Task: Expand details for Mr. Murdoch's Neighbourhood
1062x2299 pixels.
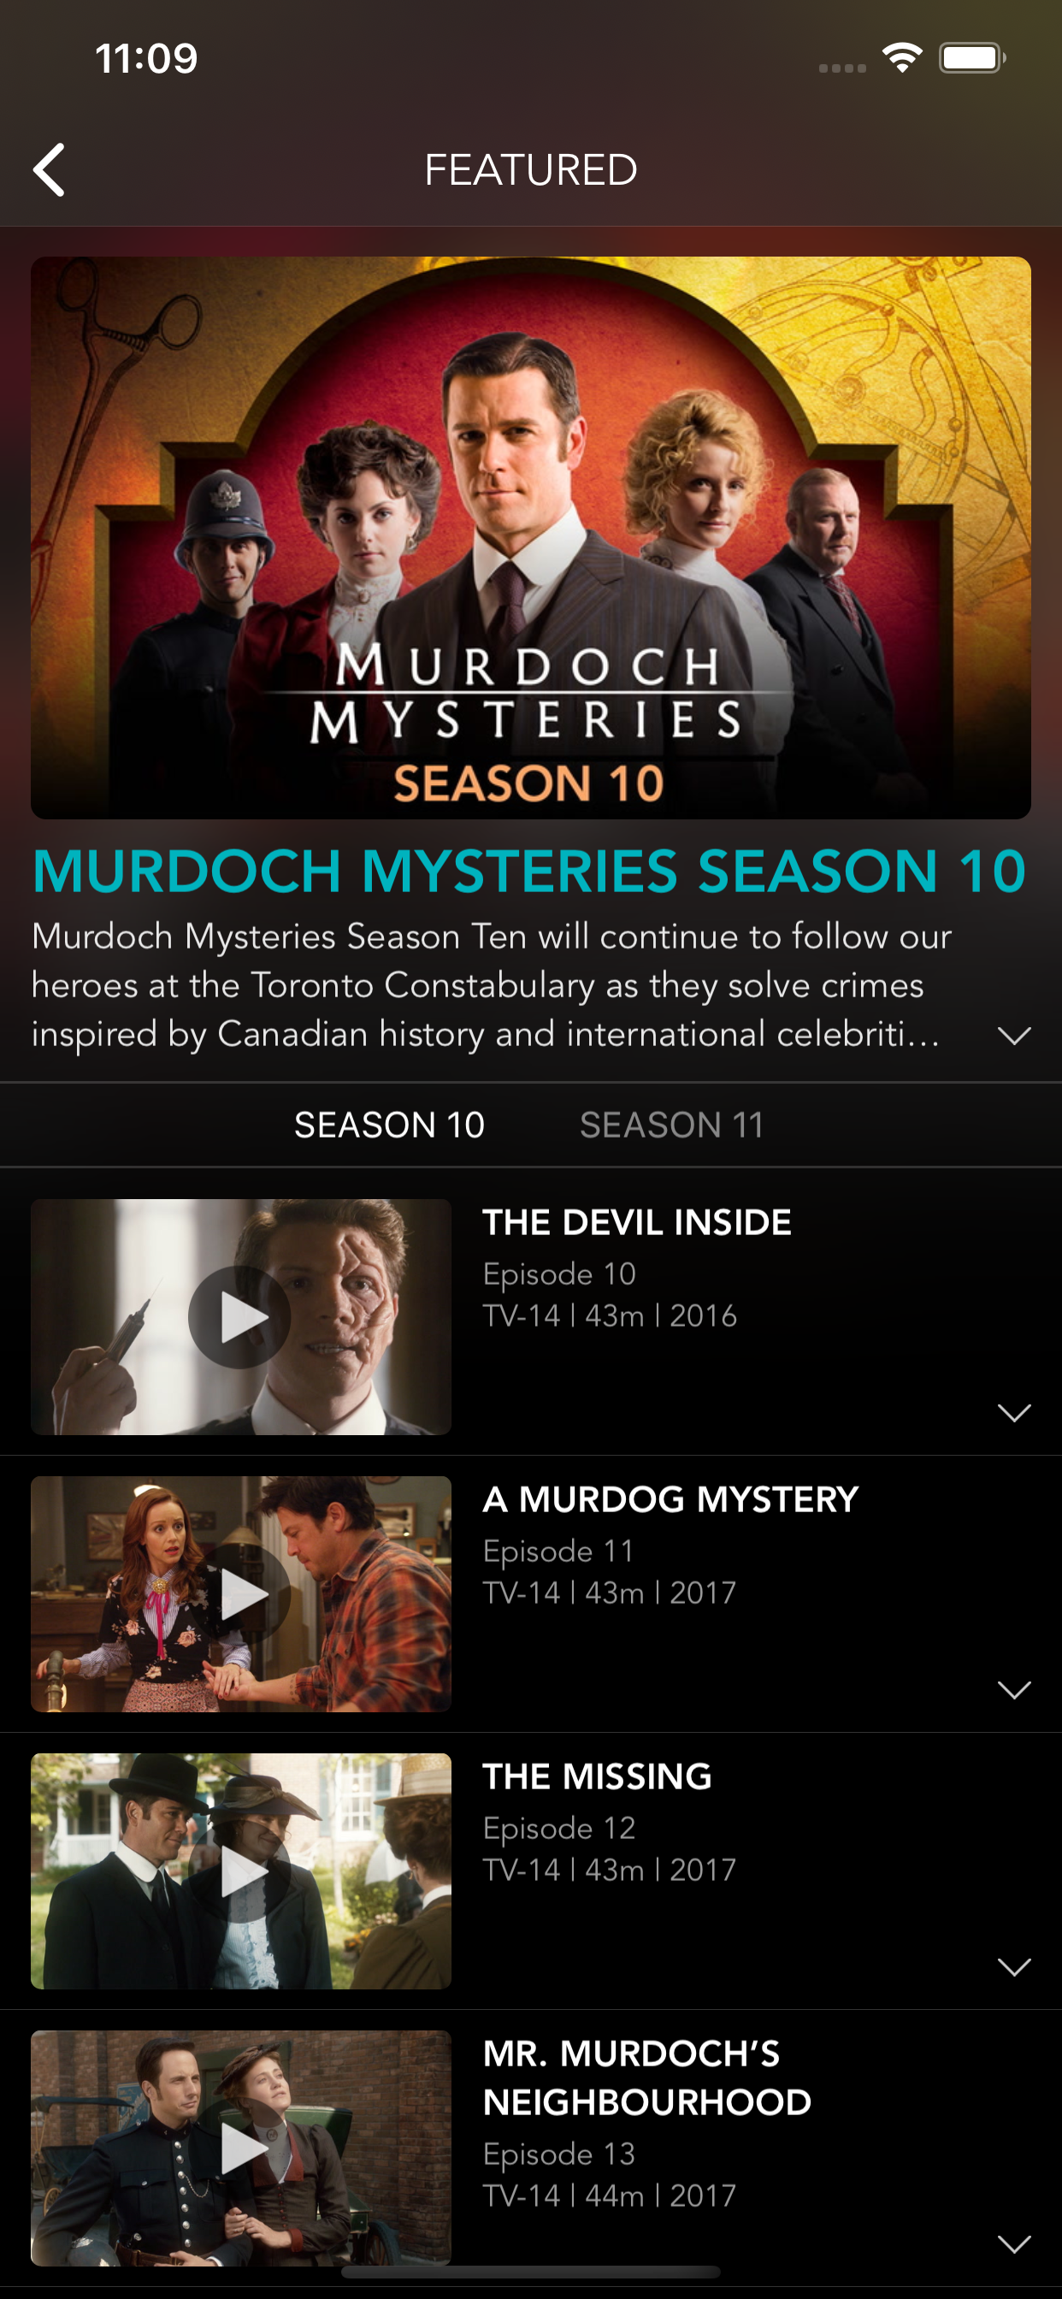Action: 1014,2243
